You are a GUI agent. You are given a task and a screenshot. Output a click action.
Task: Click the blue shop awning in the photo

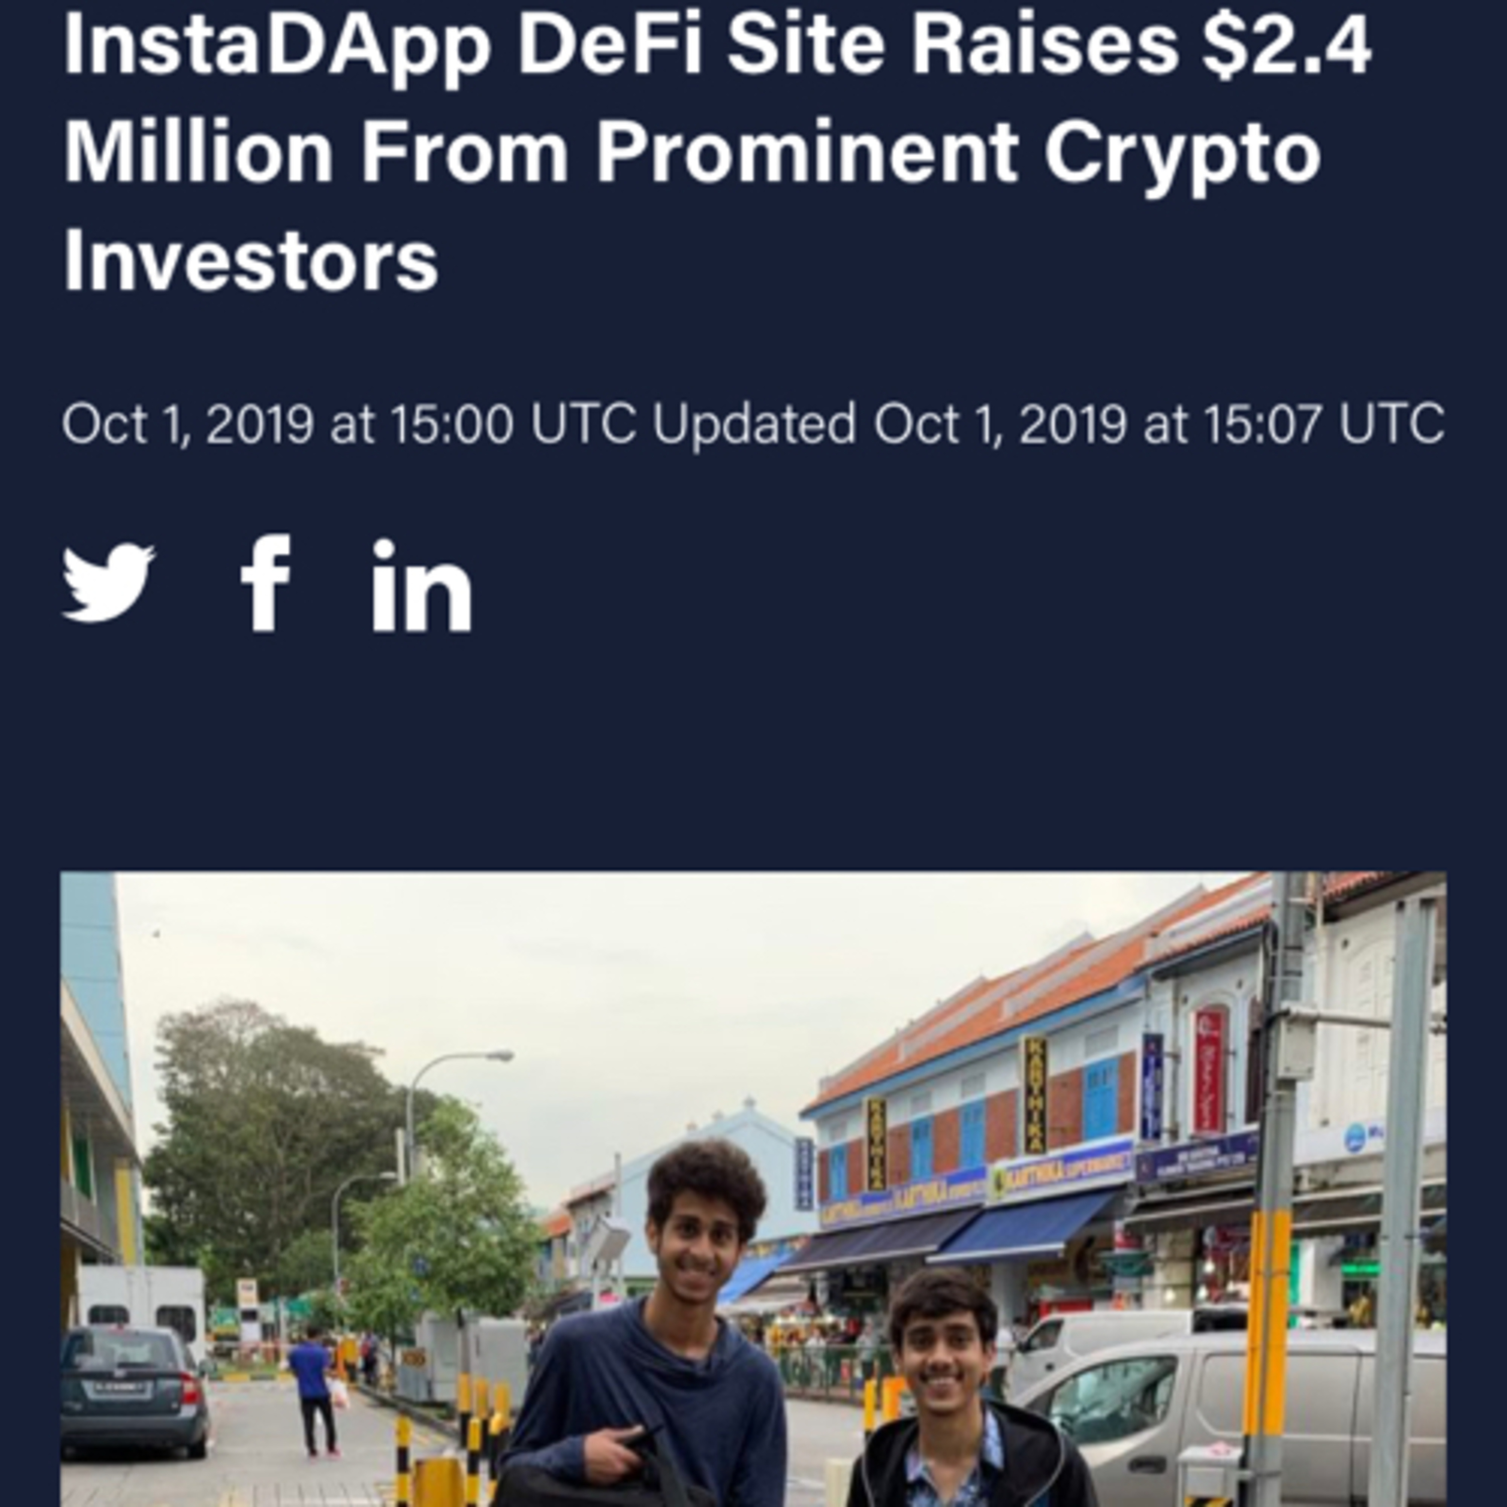point(1026,1227)
